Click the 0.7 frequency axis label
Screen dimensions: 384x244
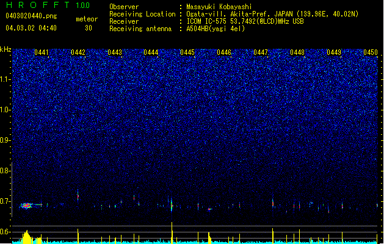tap(5, 201)
